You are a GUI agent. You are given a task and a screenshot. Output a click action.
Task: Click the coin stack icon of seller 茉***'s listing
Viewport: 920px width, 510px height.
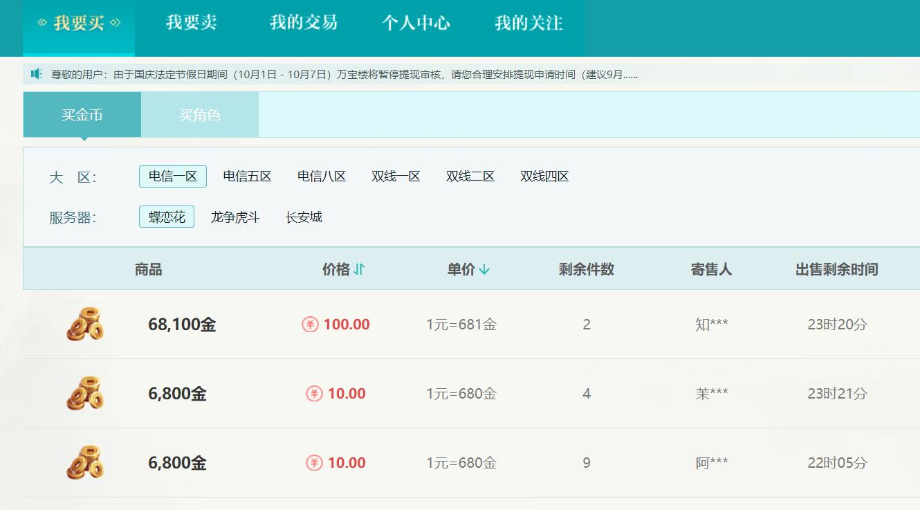pyautogui.click(x=84, y=393)
